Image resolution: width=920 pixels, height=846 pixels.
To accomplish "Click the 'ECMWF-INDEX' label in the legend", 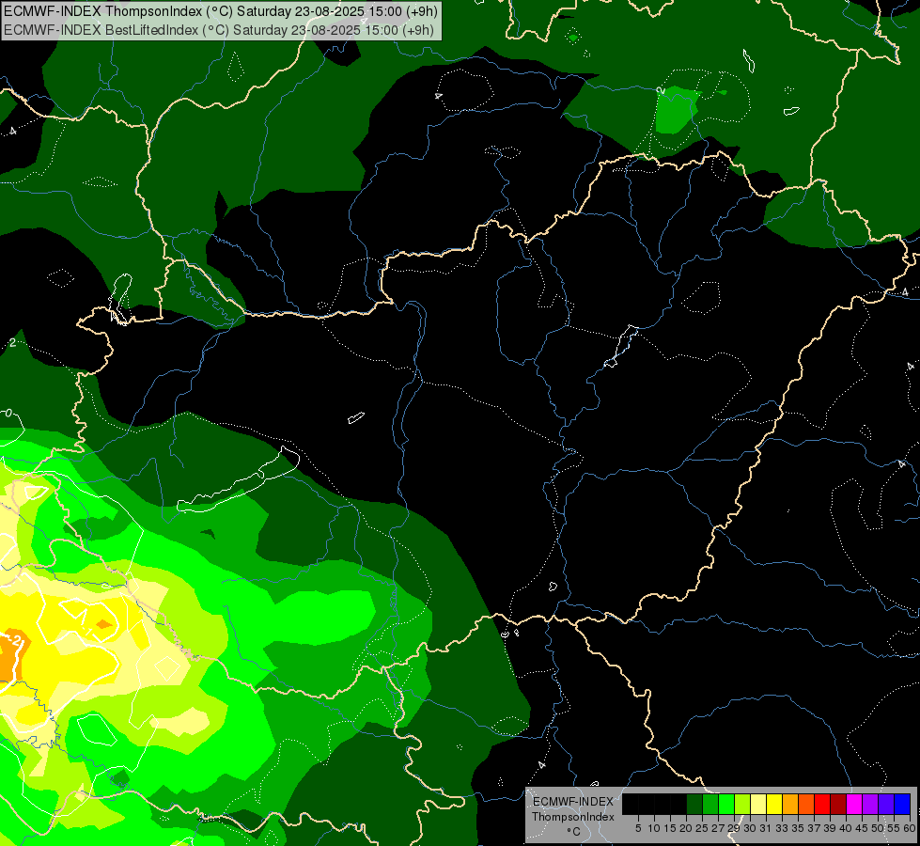I will pos(573,802).
